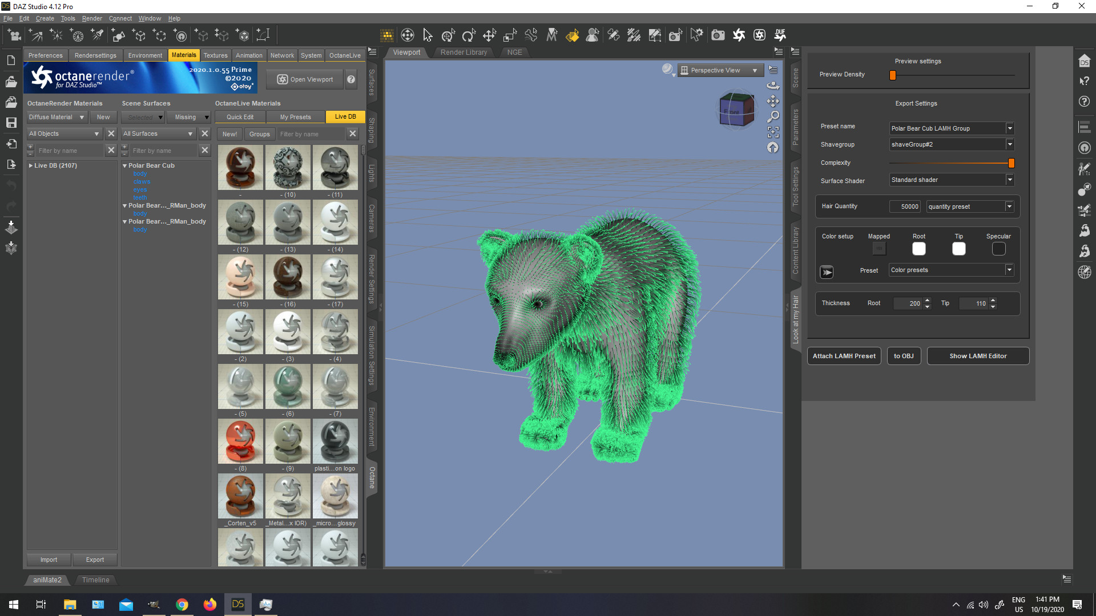Click the Hair Quantity input field
Image resolution: width=1096 pixels, height=616 pixels.
coord(905,206)
